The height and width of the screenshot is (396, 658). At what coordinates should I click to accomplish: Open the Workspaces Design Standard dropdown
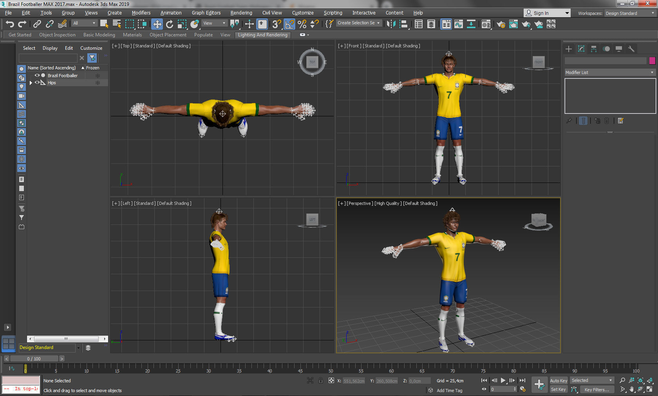[630, 13]
